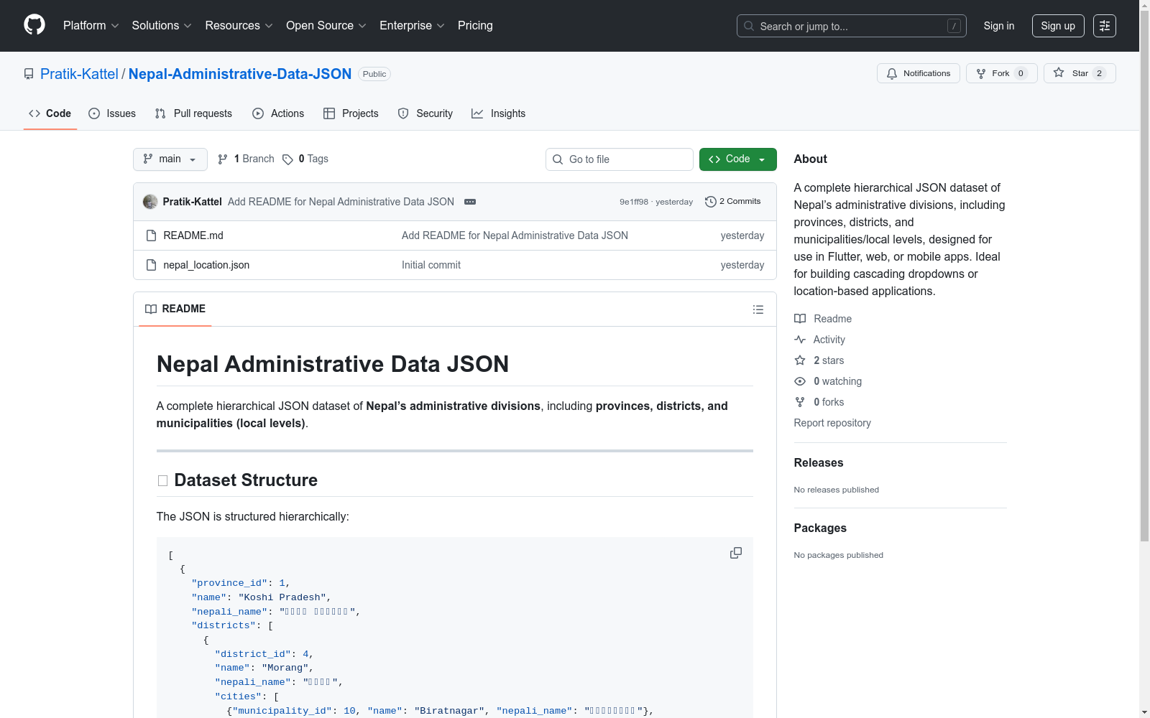Switch to the Code tab
This screenshot has width=1150, height=718.
50,113
